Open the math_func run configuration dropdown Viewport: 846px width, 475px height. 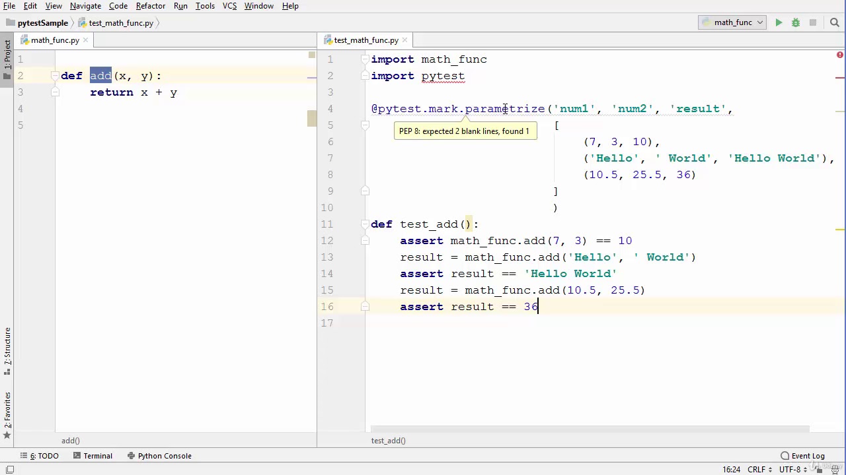pos(732,22)
